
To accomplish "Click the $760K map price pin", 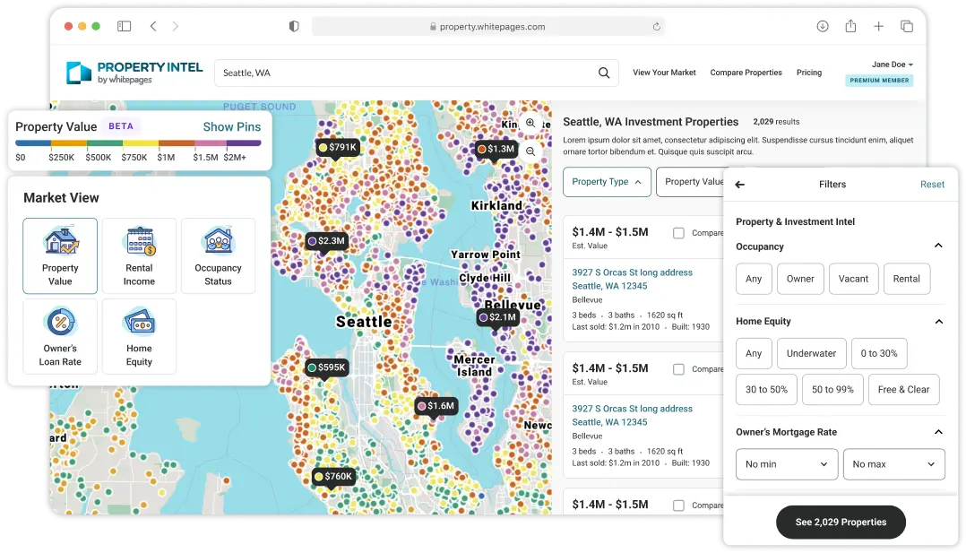I will pos(334,477).
